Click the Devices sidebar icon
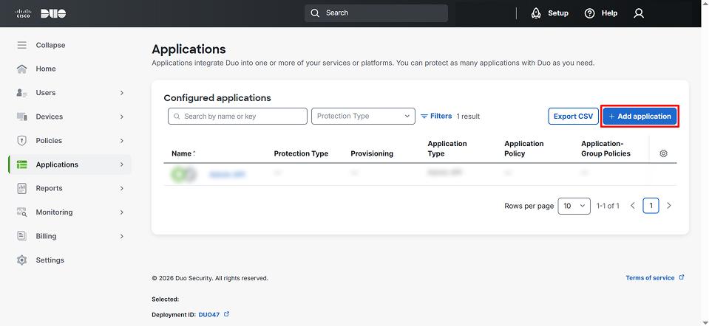The image size is (709, 326). (21, 117)
